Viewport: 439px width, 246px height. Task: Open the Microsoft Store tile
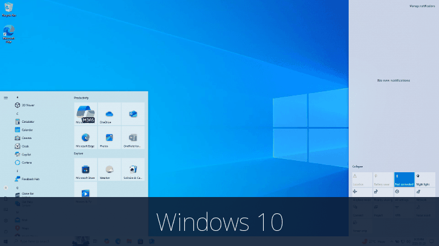click(x=85, y=169)
